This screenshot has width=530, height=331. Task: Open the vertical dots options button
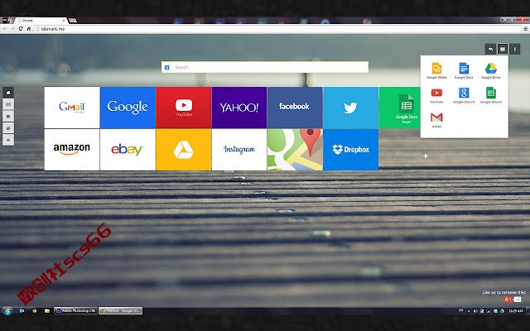pos(514,50)
